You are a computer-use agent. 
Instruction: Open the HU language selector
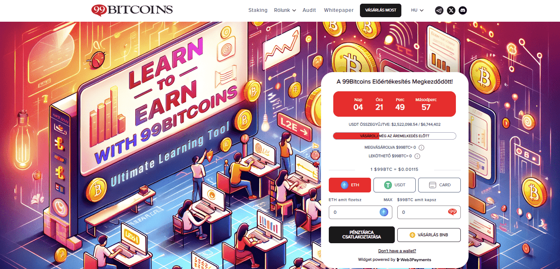tap(417, 10)
